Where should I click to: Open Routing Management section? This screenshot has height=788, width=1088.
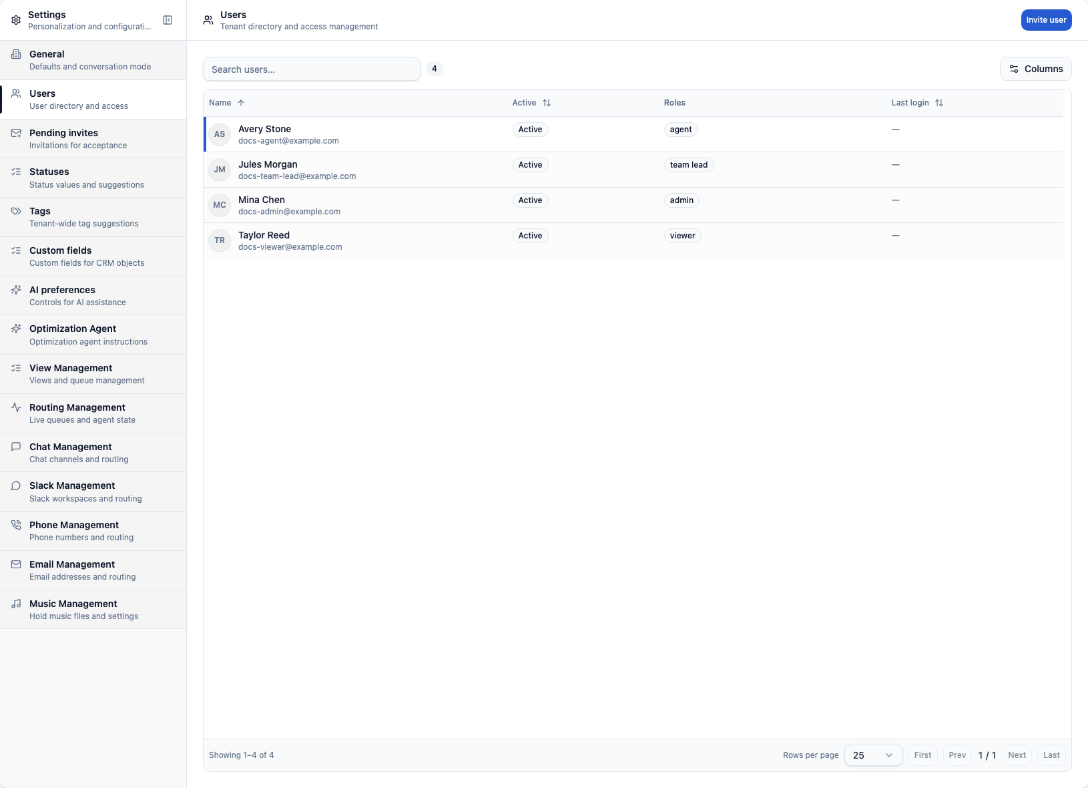coord(93,413)
